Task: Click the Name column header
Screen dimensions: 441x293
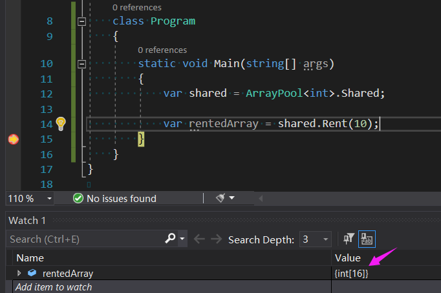Action: (x=30, y=258)
